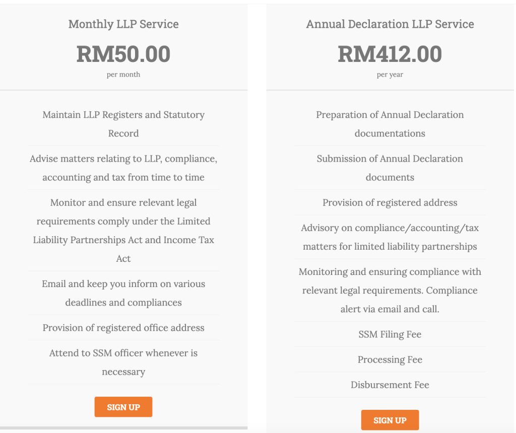516x433 pixels.
Task: Click the Monthly LLP Service SIGN UP button
Action: pos(123,407)
